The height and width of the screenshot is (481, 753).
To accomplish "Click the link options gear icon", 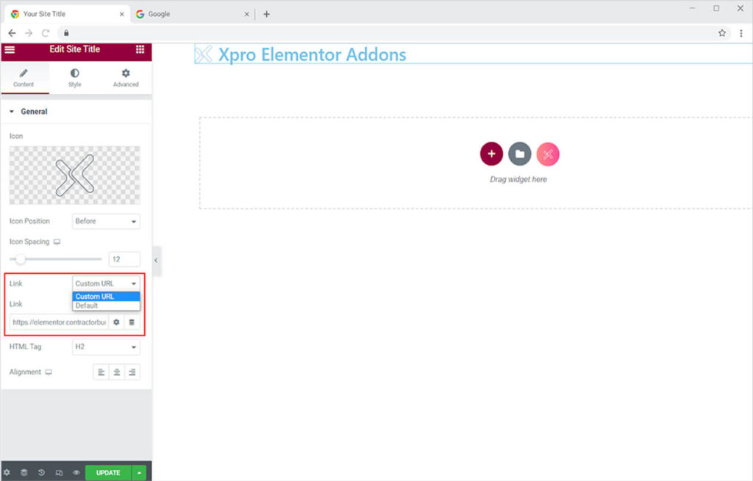I will tap(116, 322).
